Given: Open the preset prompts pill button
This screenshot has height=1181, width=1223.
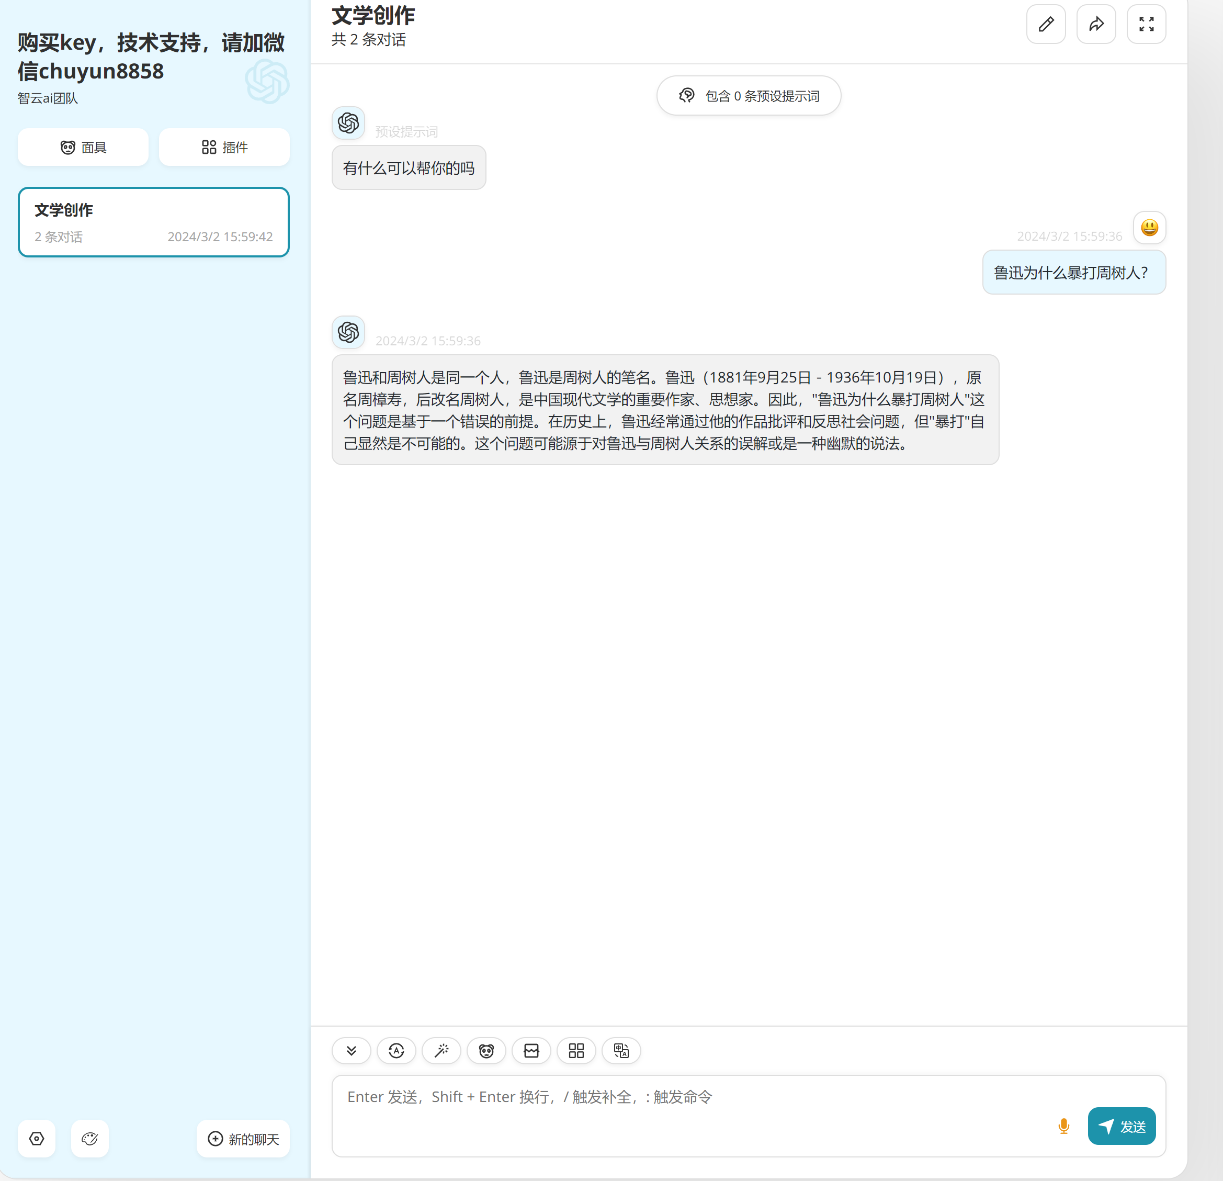Looking at the screenshot, I should tap(748, 96).
